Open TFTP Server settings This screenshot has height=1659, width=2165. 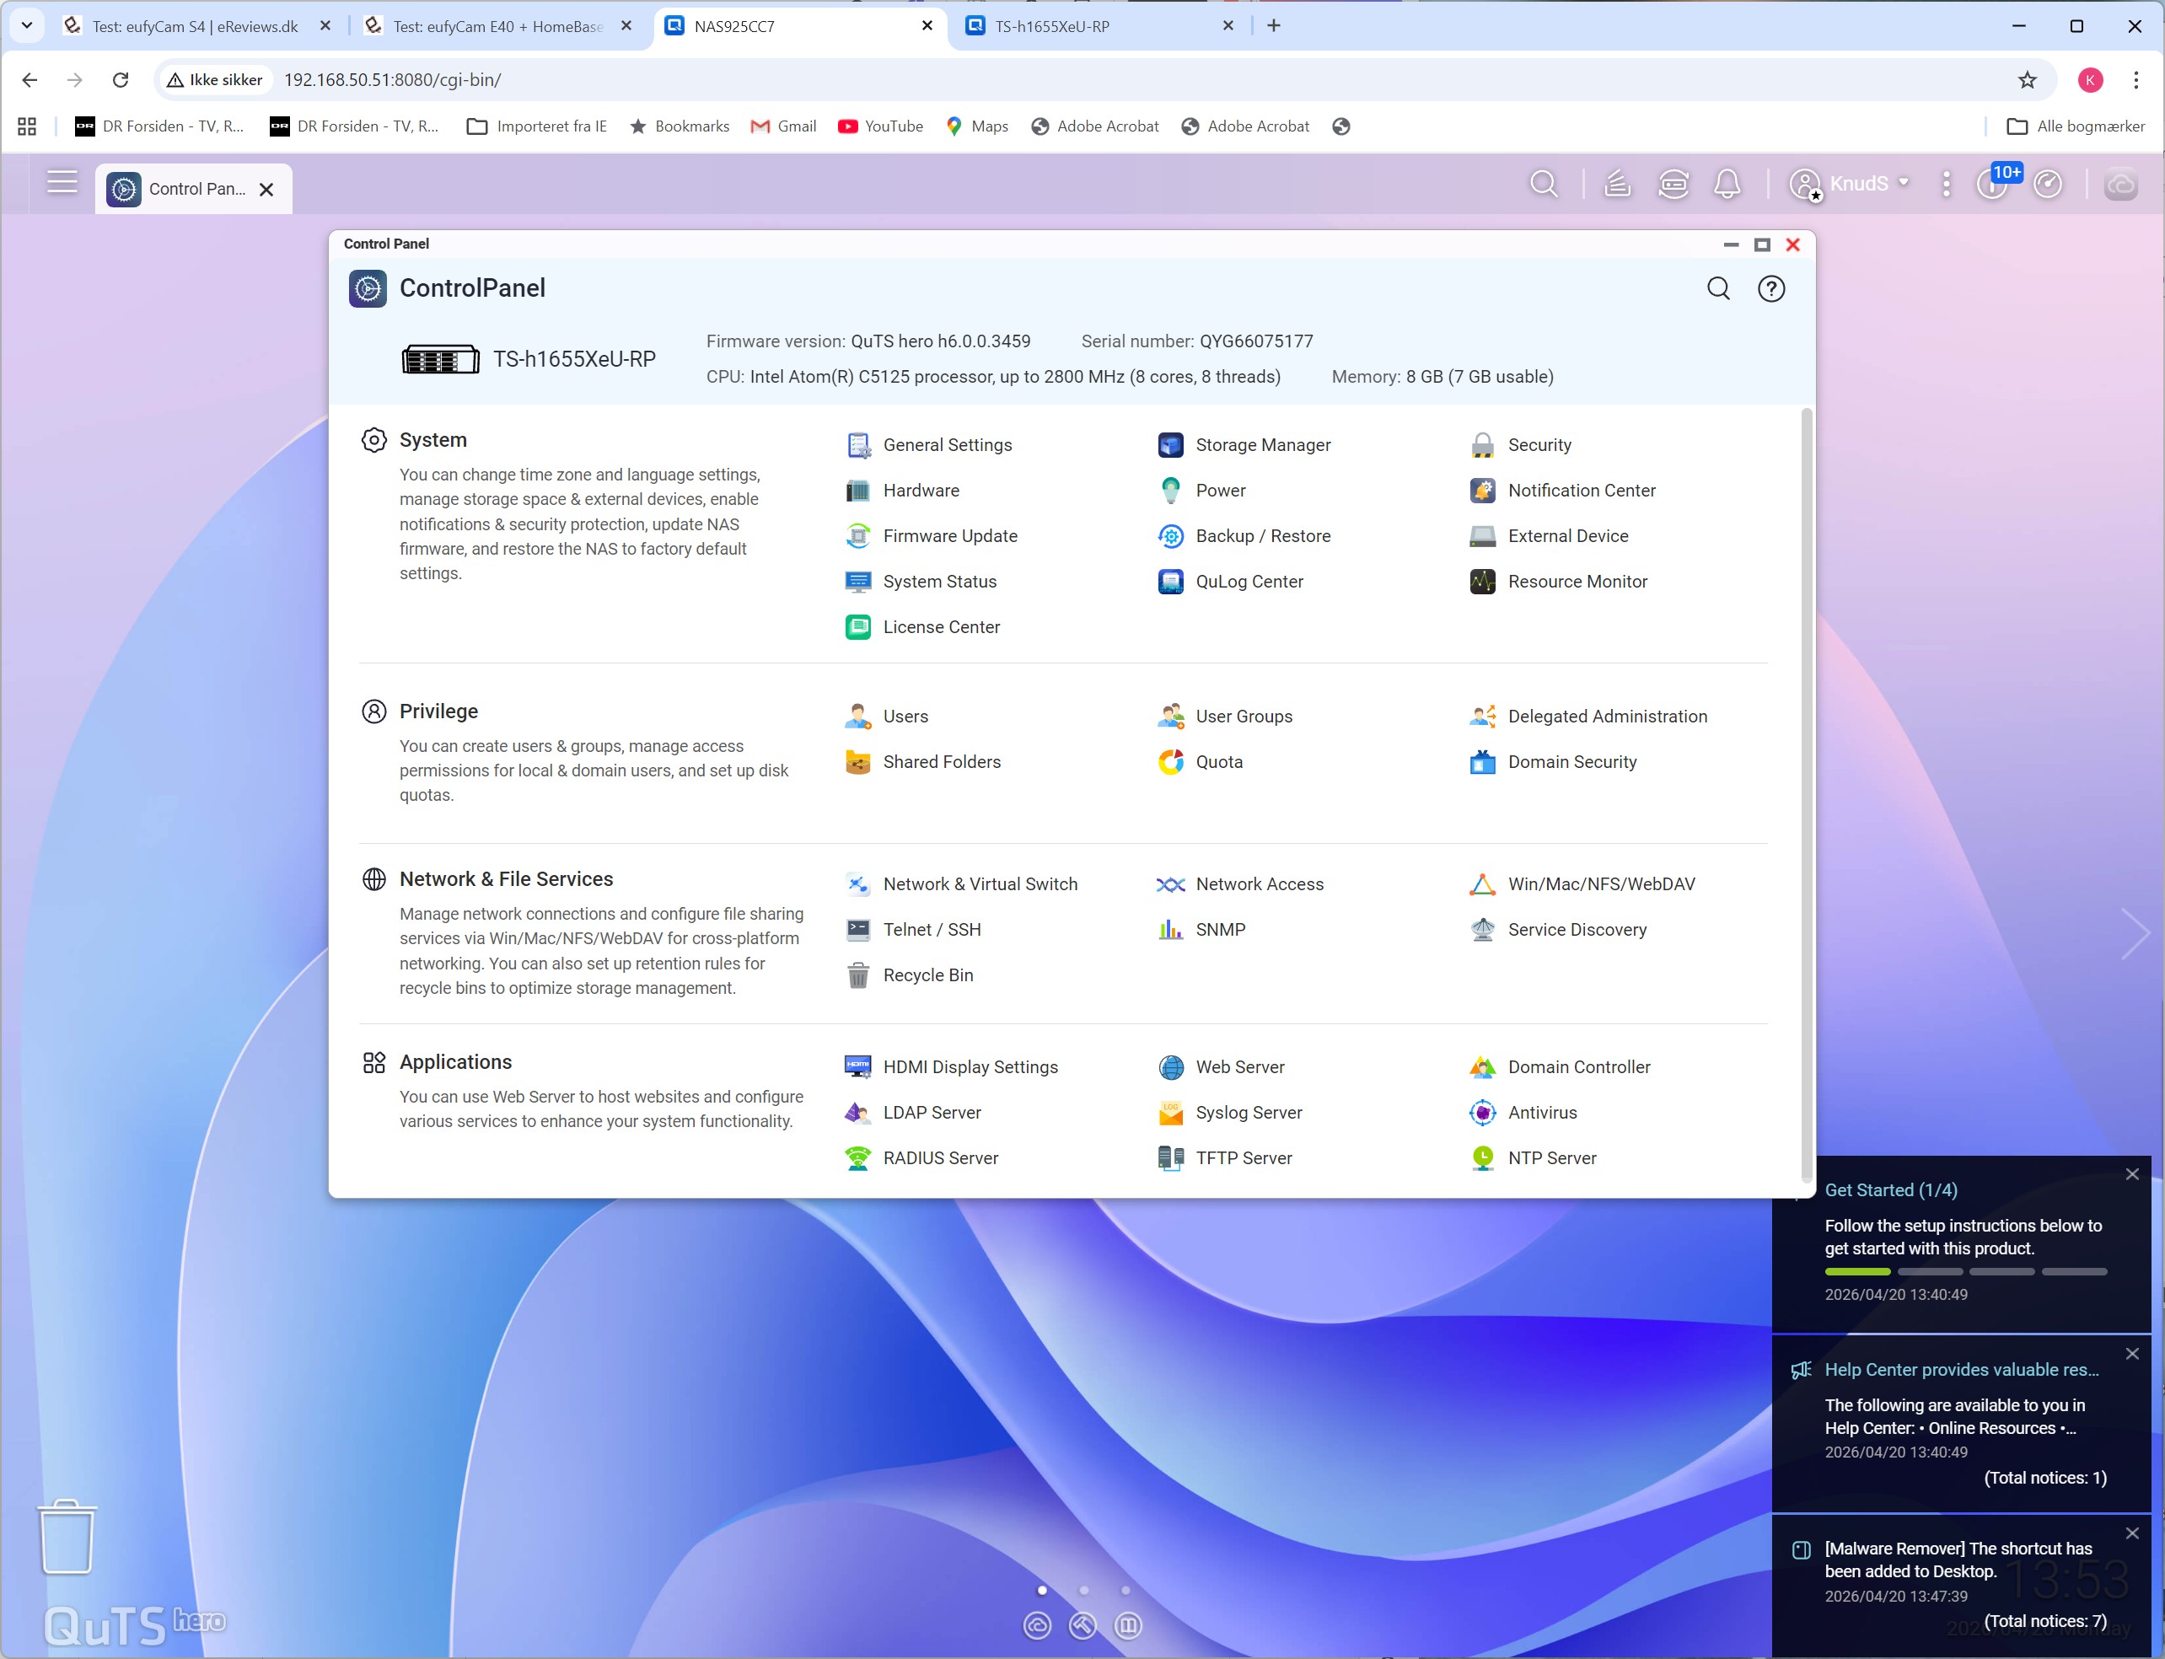[1225, 1158]
